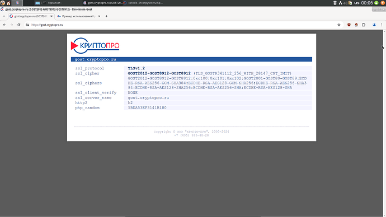Viewport: 386px width, 217px height.
Task: Open the user profile icon
Action: coord(374,25)
